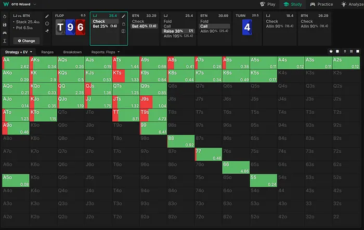Click the lock icon in LJ flop panel
Screen dimensions: 364x230
pos(124,24)
